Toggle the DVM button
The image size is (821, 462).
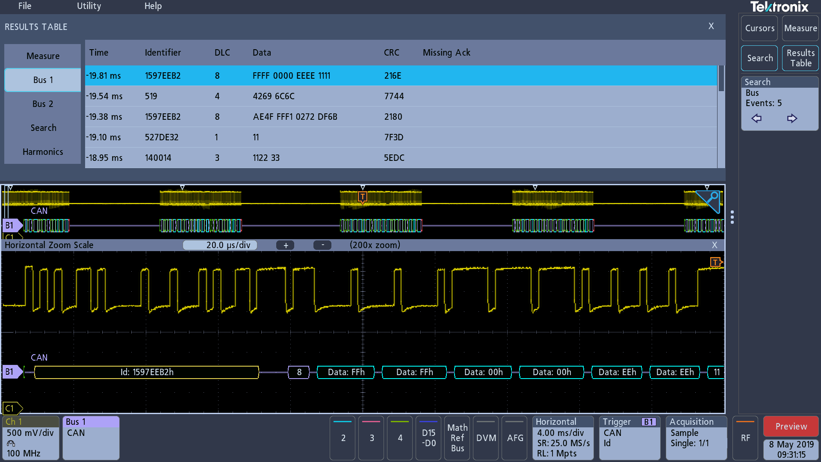pyautogui.click(x=486, y=438)
